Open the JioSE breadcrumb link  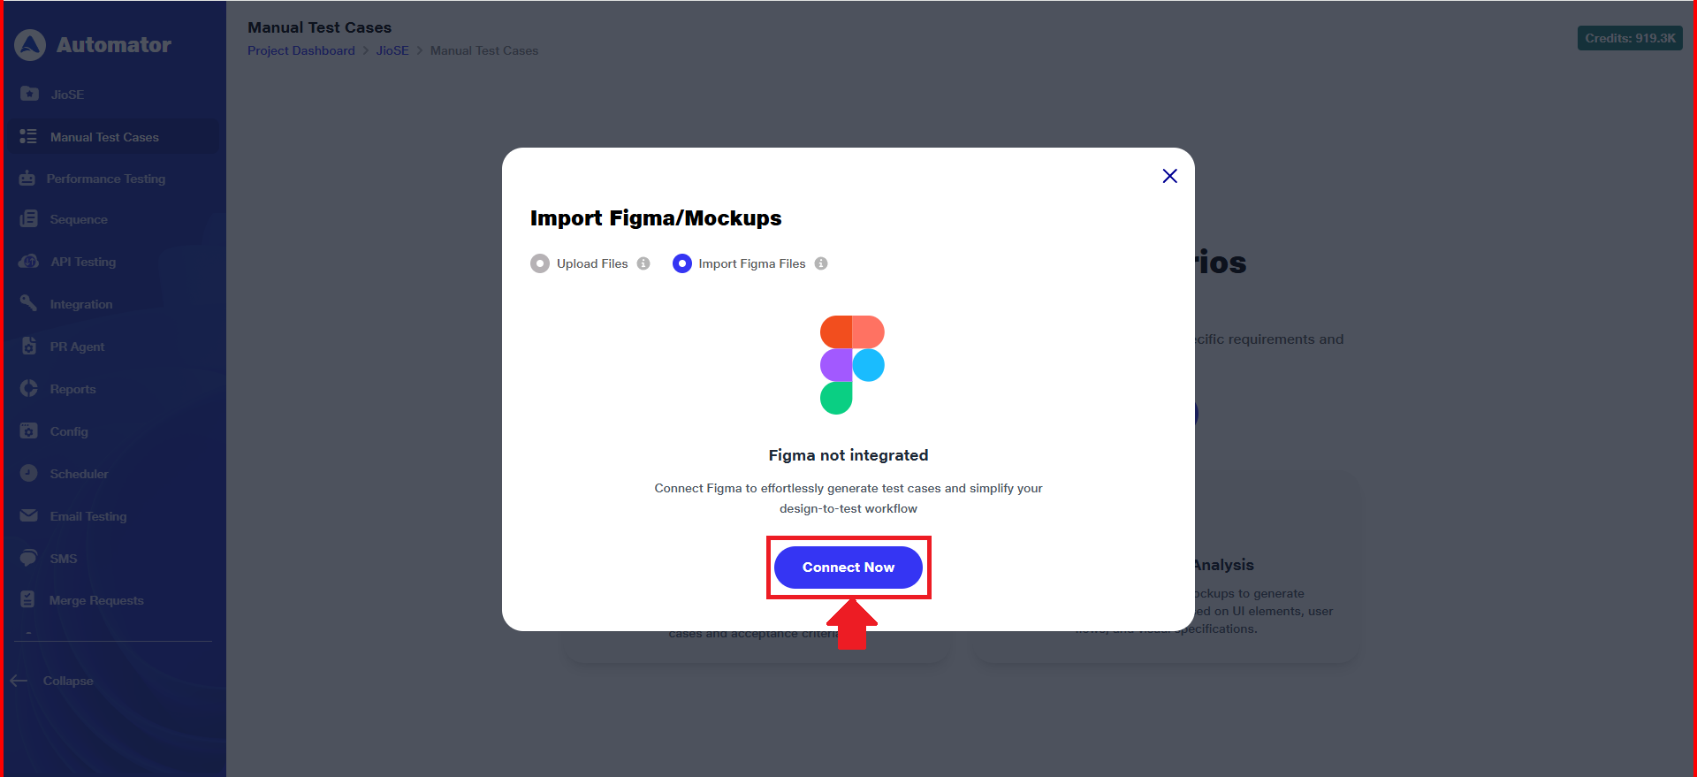[x=392, y=50]
